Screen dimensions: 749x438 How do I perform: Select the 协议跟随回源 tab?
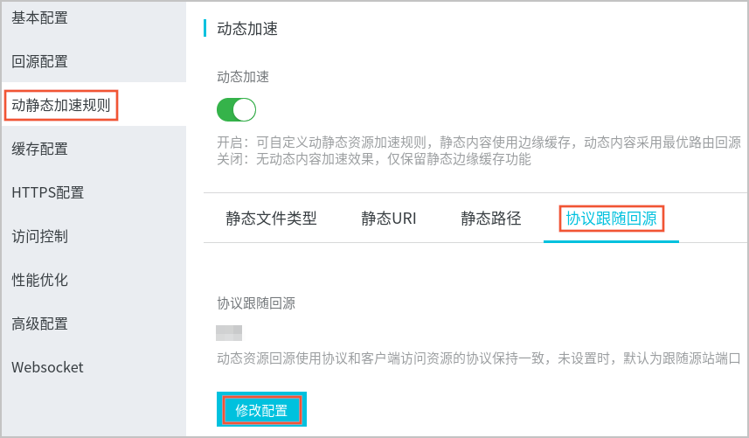(612, 219)
